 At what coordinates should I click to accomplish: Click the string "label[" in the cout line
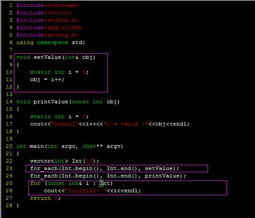pos(65,124)
